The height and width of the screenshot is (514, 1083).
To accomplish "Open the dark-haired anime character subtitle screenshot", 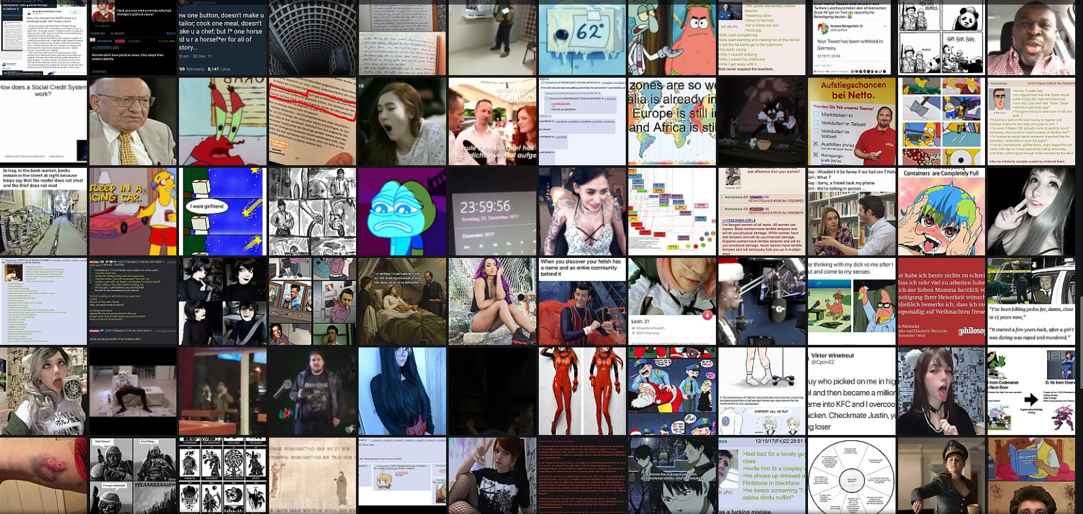I will tap(671, 475).
